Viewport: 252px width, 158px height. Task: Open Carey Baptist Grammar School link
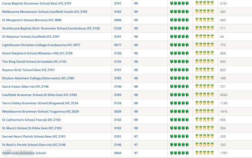point(37,4)
